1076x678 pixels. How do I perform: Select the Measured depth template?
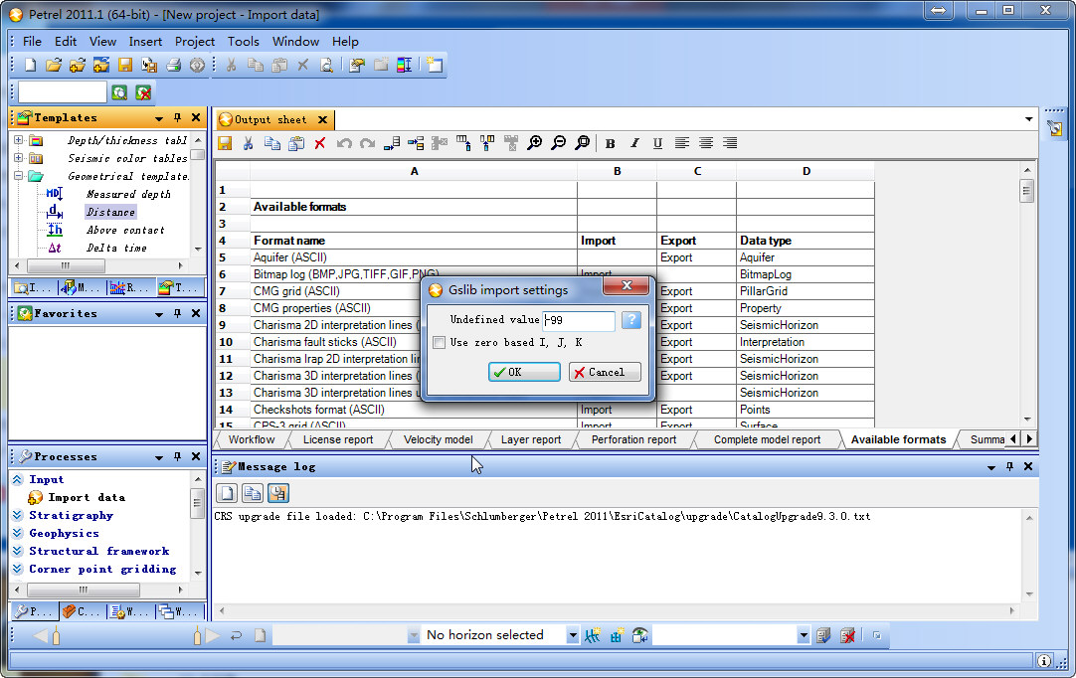(128, 194)
